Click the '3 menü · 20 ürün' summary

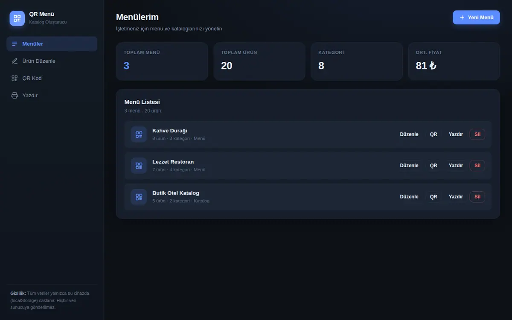pyautogui.click(x=143, y=111)
